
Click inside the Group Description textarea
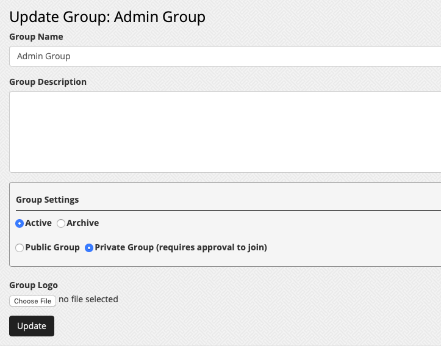(225, 132)
